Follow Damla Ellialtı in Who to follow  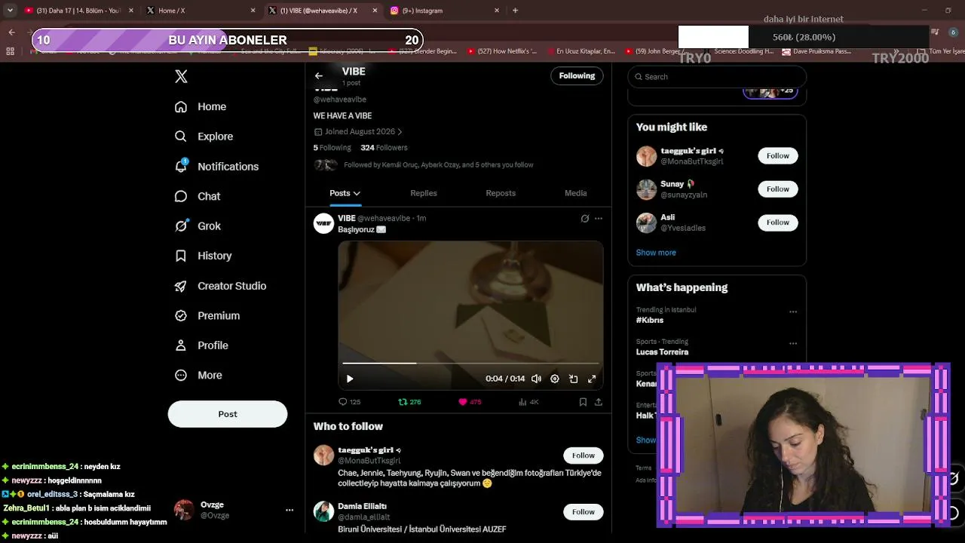tap(583, 511)
